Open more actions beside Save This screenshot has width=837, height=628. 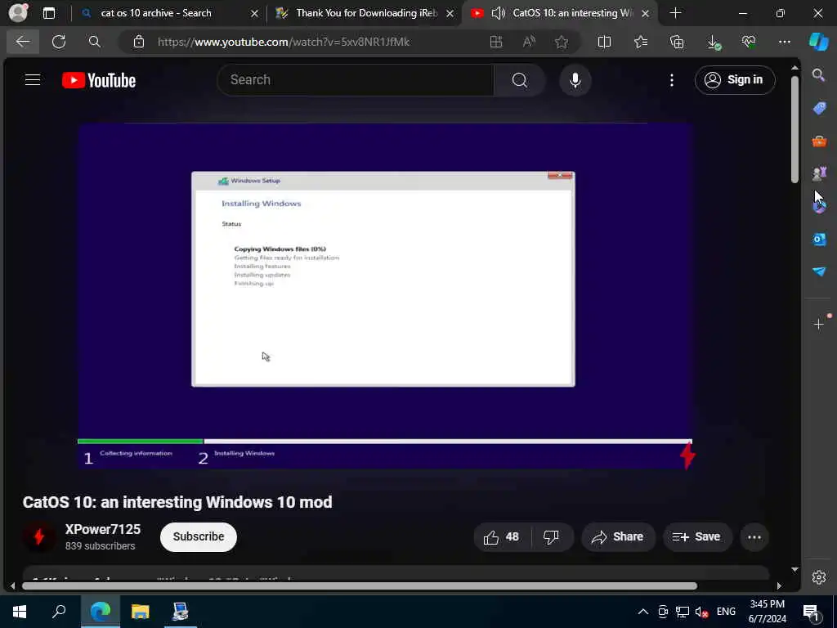coord(754,537)
